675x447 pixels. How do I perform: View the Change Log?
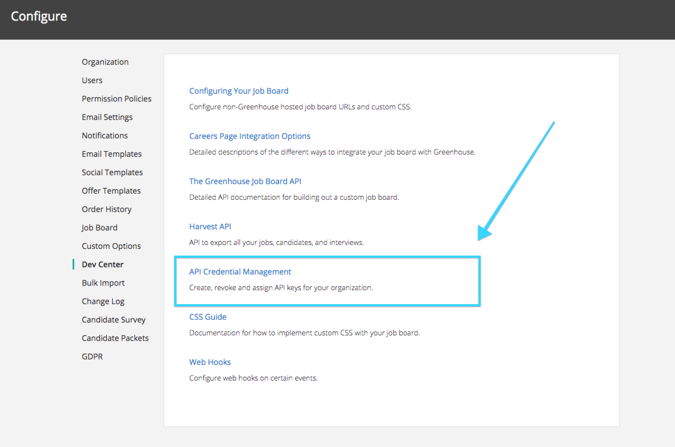[103, 301]
